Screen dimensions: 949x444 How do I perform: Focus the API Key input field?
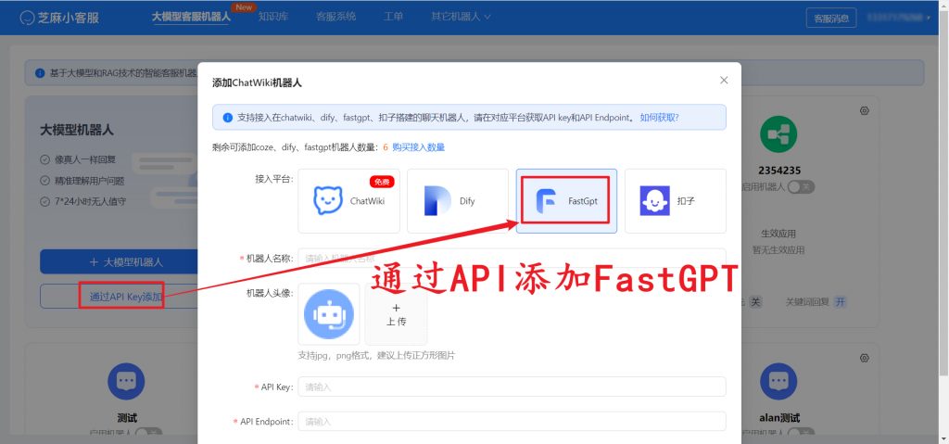point(512,387)
